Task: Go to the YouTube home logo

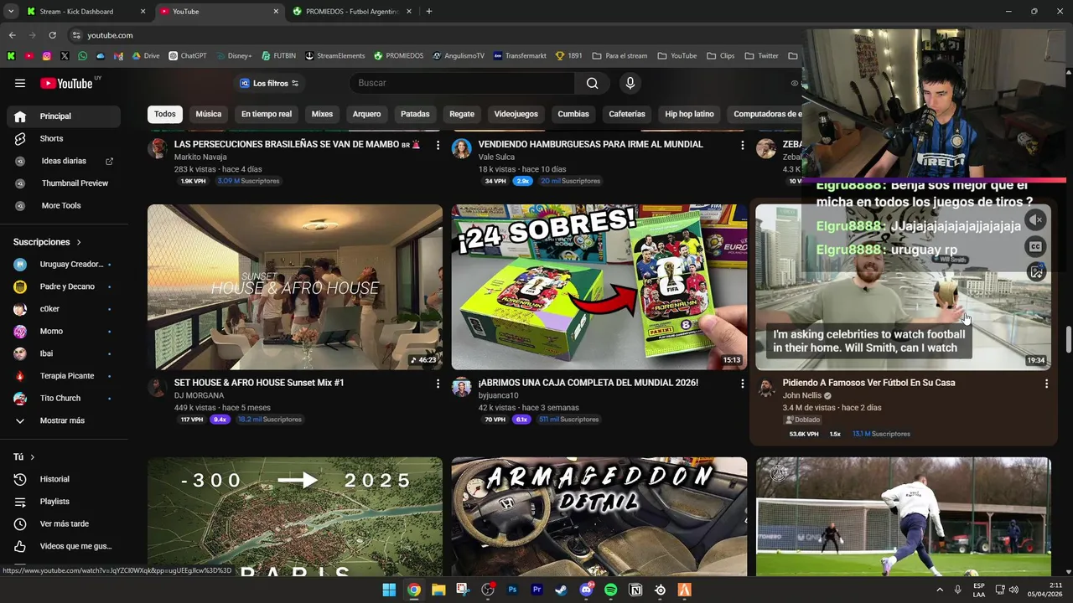Action: [x=66, y=83]
